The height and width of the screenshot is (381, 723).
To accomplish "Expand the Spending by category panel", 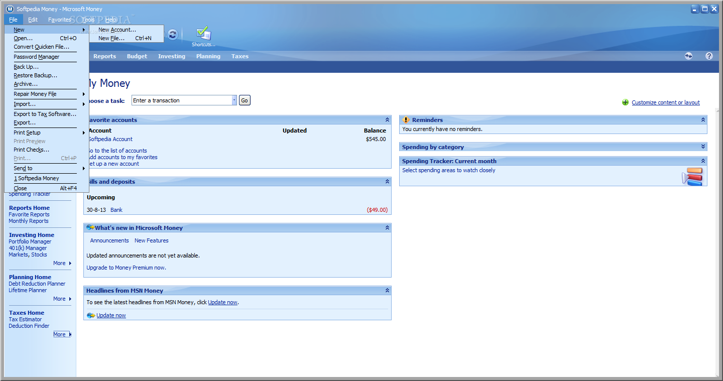I will pyautogui.click(x=703, y=147).
